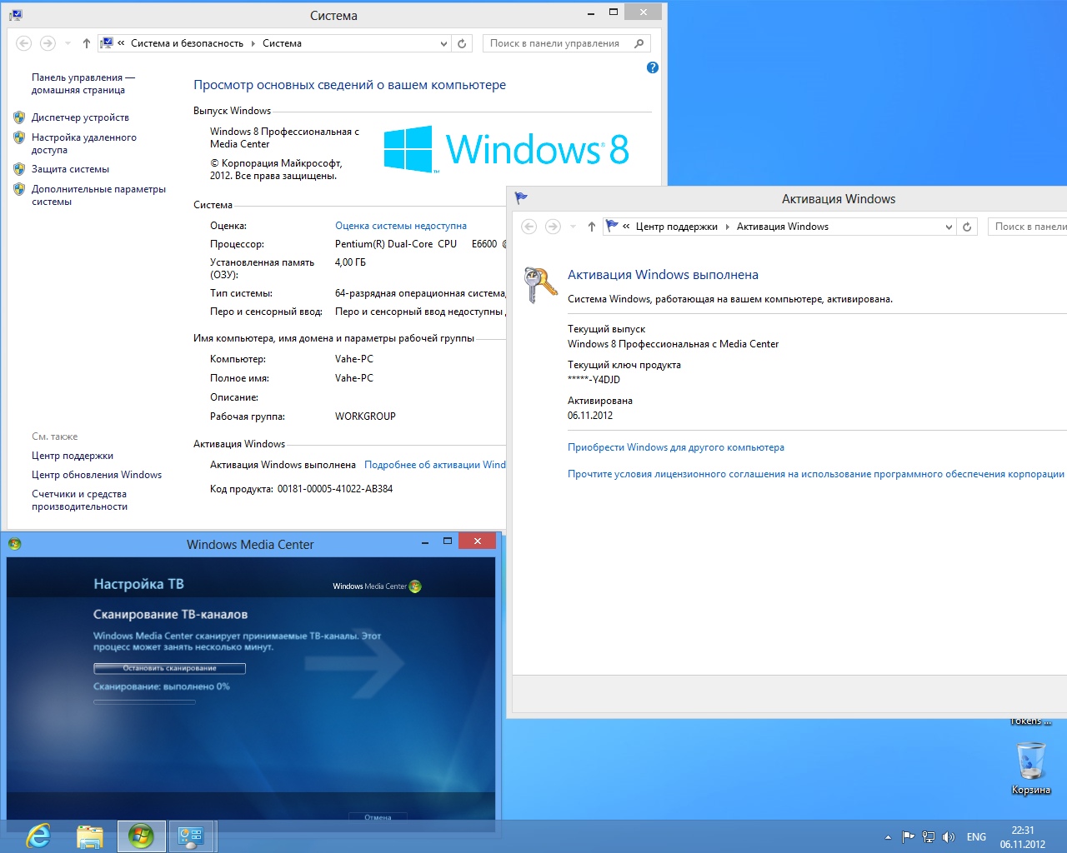Click Оценка системы недоступна link
This screenshot has width=1067, height=853.
click(401, 226)
